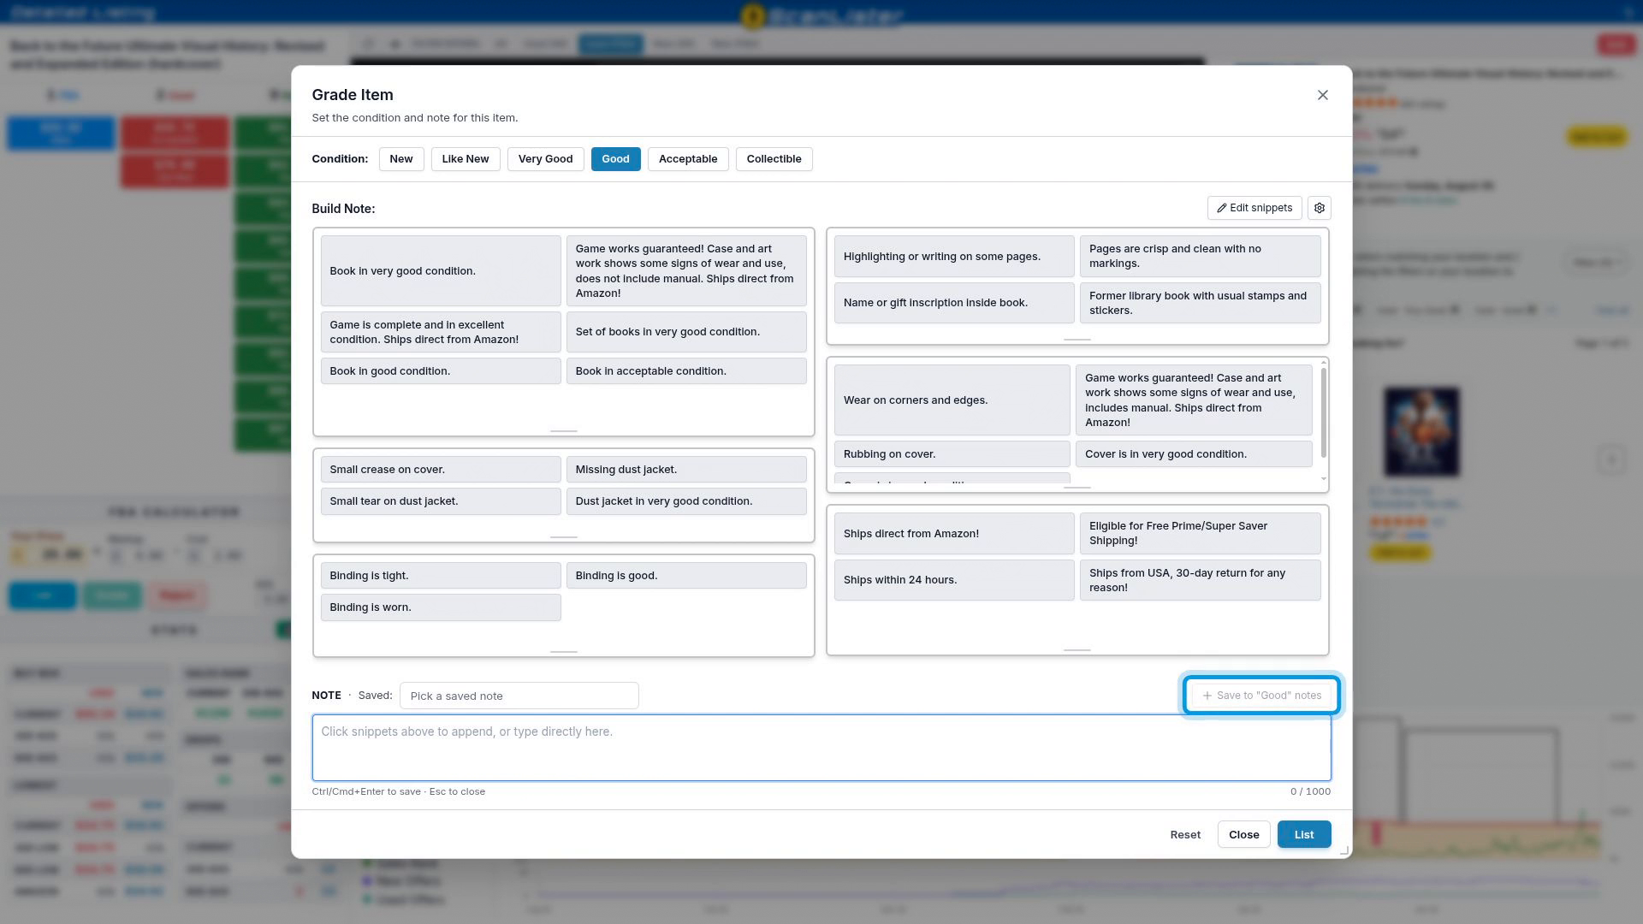Open the Pick a saved note dropdown
1643x924 pixels.
click(519, 696)
